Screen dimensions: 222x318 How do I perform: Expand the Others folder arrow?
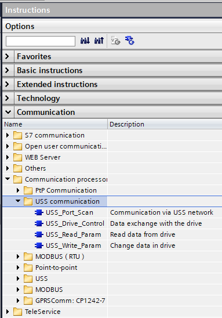8,168
